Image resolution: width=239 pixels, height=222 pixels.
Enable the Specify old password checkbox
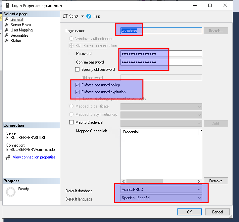[77, 69]
